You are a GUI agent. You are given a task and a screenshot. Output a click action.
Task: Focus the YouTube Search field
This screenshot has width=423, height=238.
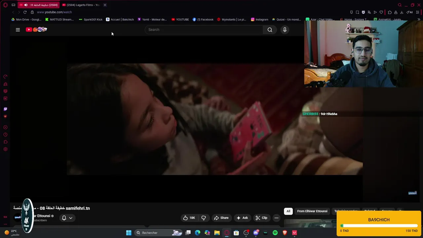point(204,30)
